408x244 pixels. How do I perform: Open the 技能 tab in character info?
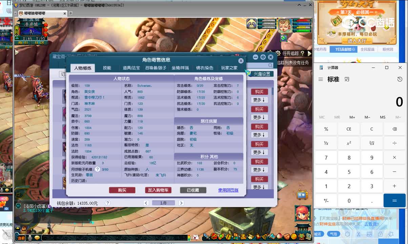click(107, 68)
